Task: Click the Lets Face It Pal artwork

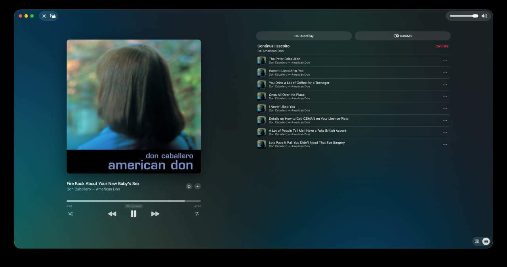Action: coord(261,144)
